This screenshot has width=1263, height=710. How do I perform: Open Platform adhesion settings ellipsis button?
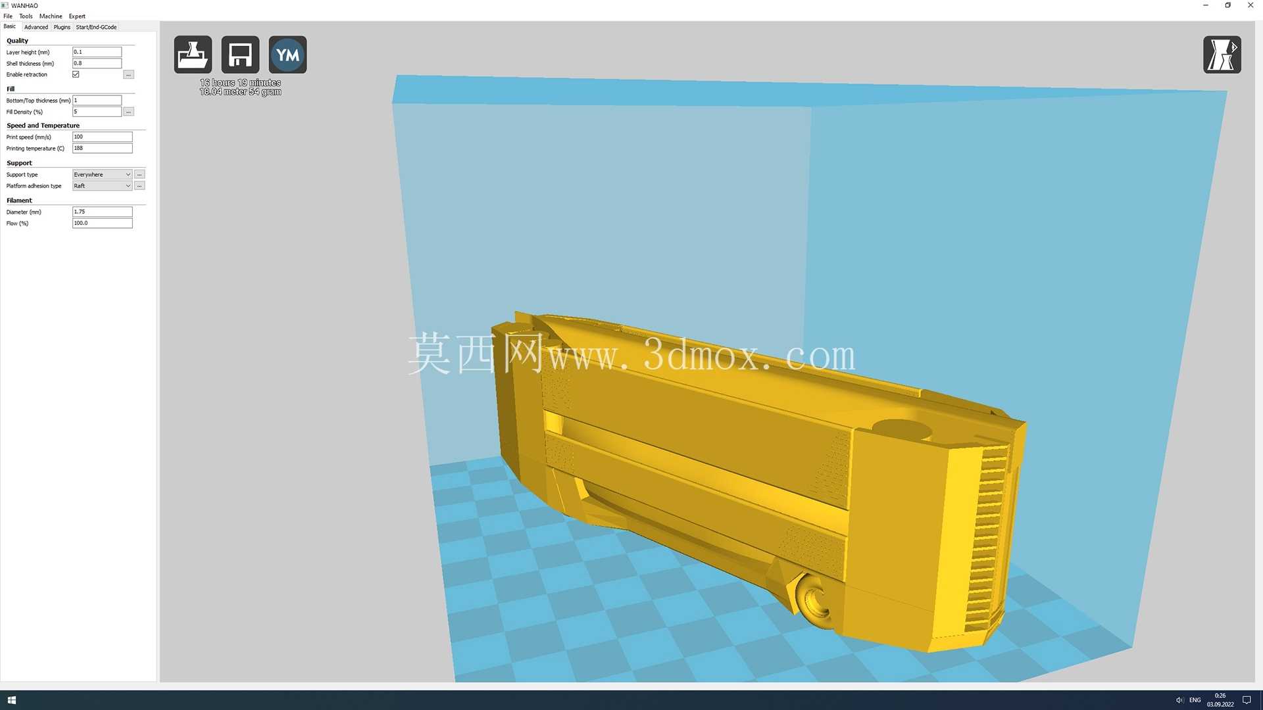(139, 186)
